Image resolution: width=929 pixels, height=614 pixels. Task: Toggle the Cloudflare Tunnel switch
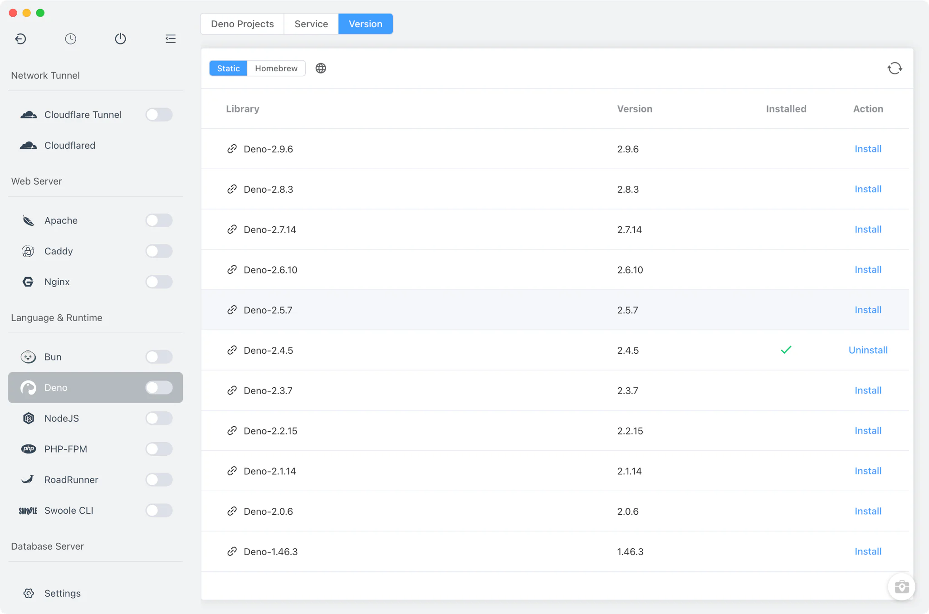(159, 115)
